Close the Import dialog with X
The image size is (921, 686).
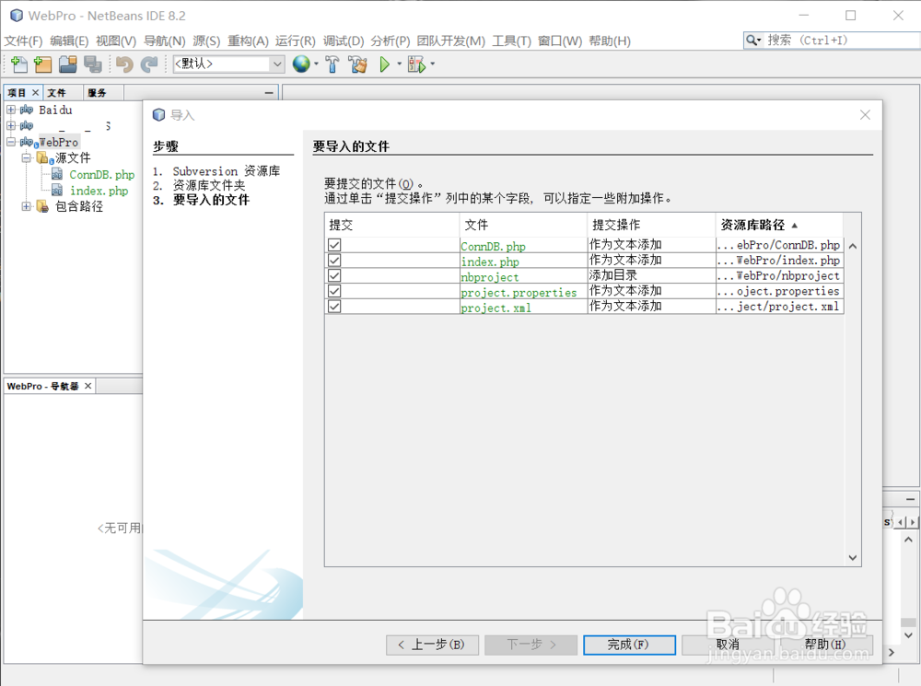865,115
